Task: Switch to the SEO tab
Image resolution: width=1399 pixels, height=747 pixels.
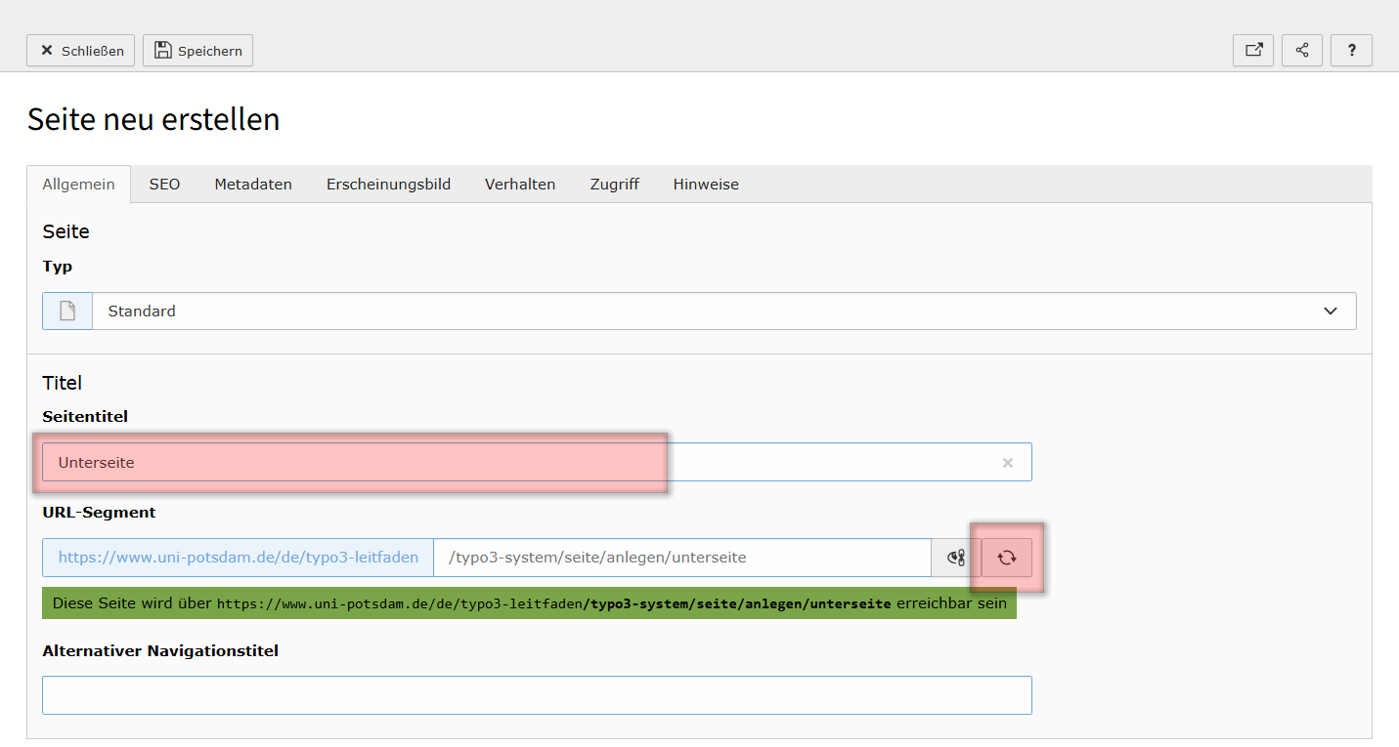Action: click(x=164, y=185)
